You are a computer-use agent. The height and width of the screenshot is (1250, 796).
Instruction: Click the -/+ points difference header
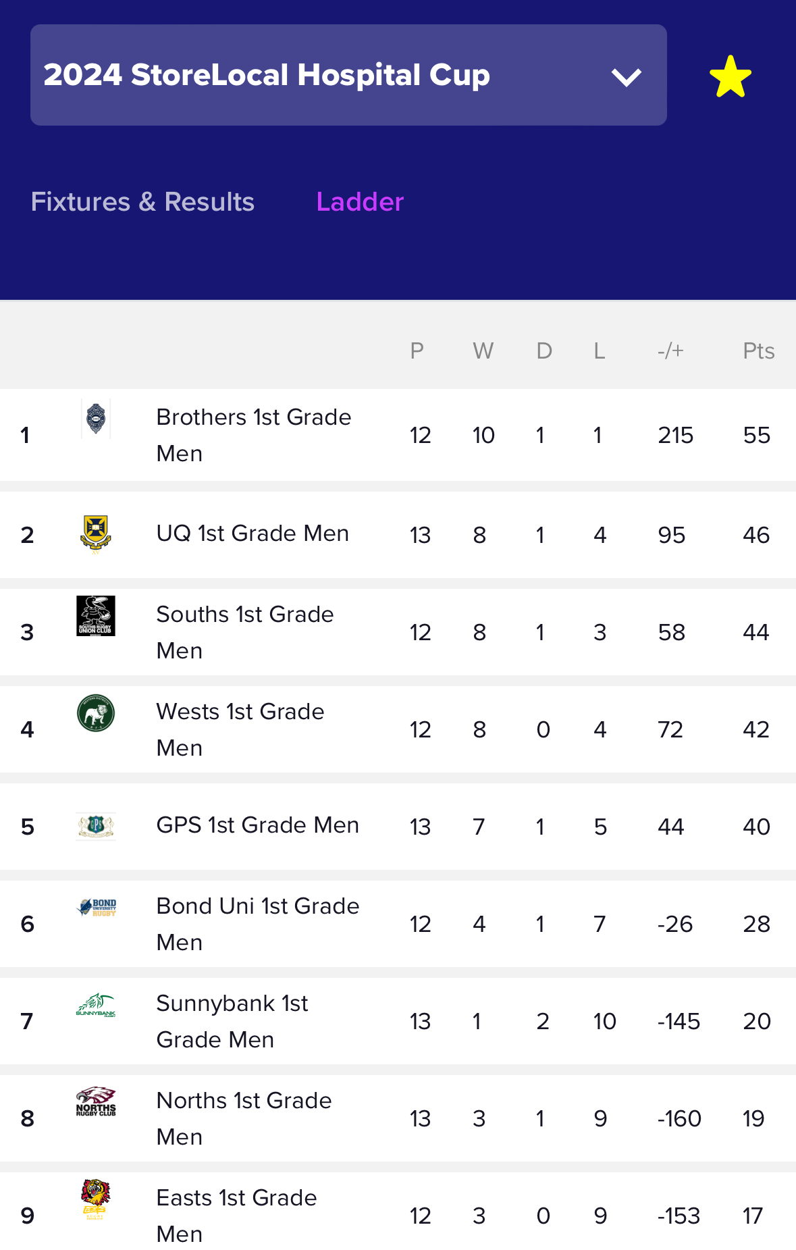point(670,351)
